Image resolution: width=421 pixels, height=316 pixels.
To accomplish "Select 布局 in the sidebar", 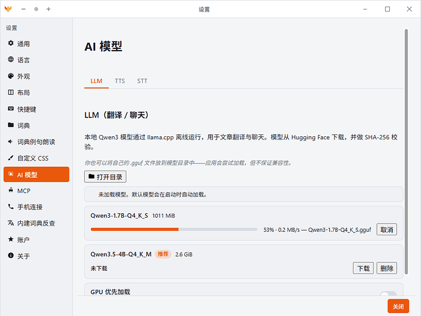I will click(x=36, y=93).
